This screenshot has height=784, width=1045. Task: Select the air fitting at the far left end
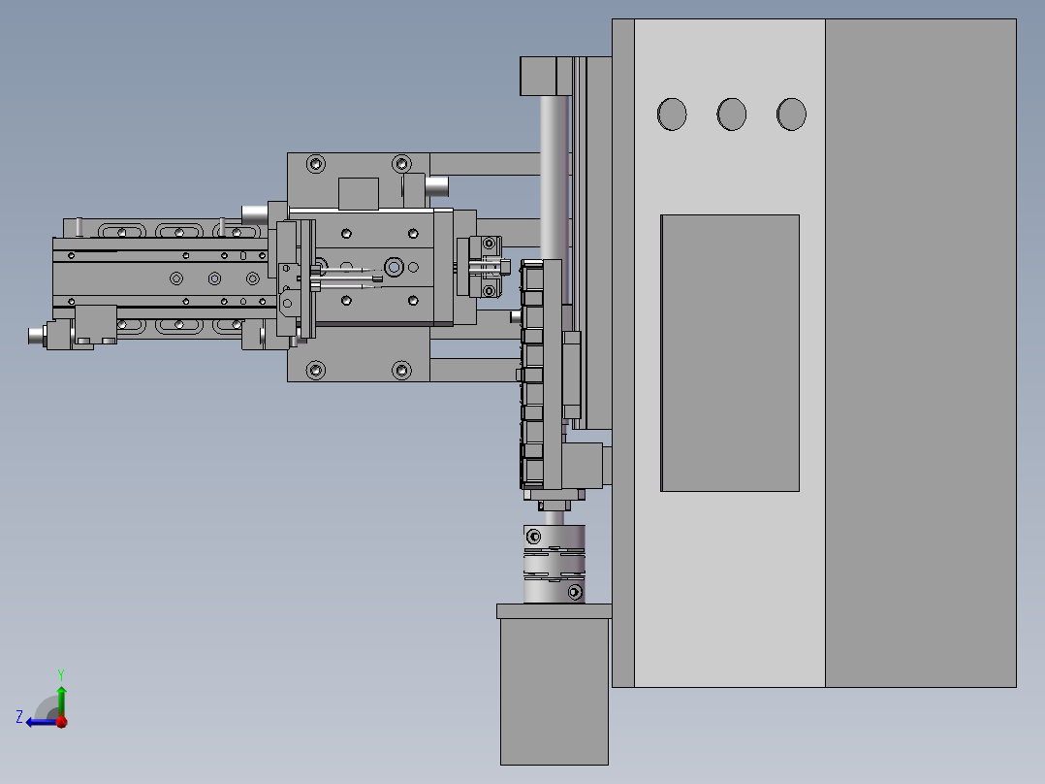[x=37, y=336]
